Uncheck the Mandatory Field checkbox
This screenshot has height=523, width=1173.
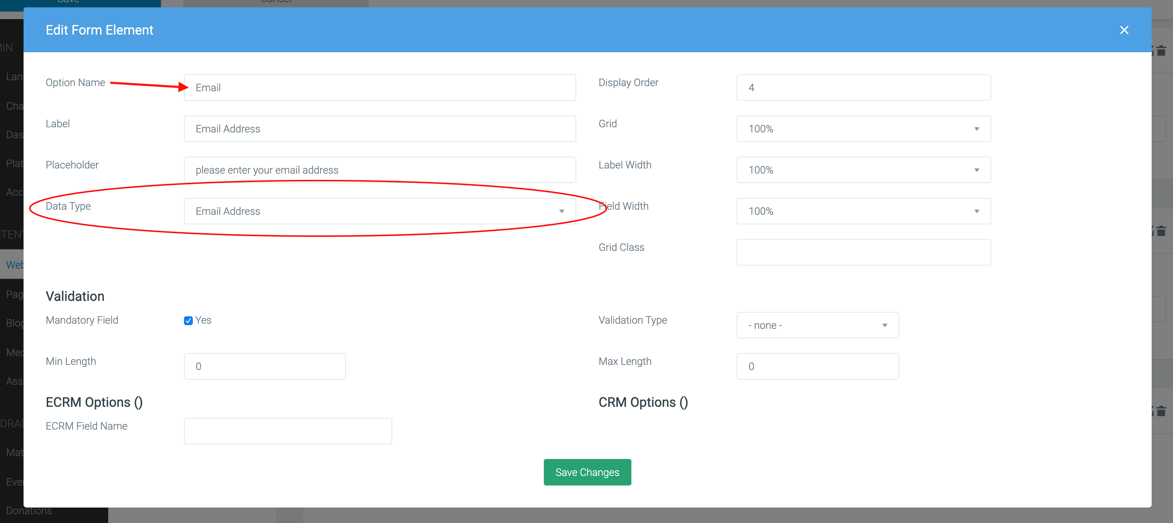(188, 320)
